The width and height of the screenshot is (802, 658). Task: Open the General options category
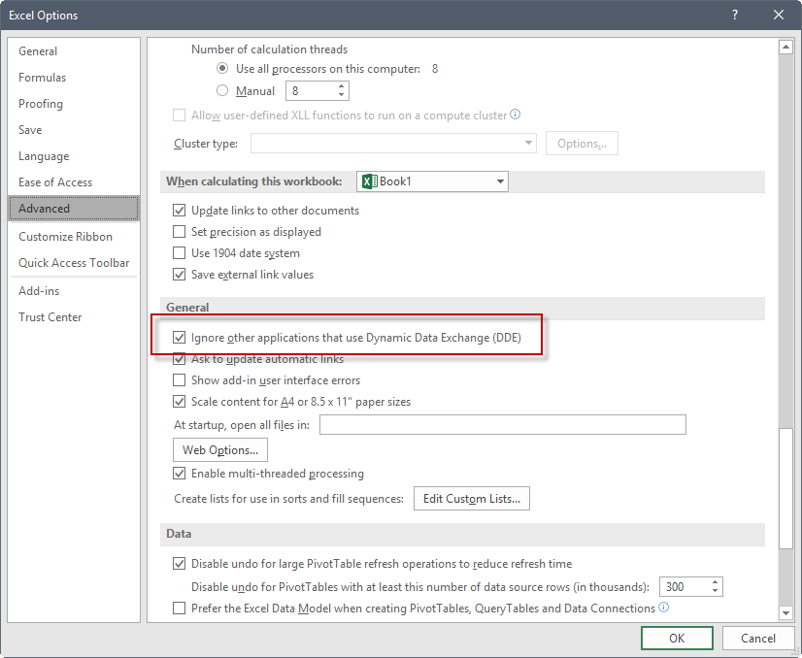click(x=74, y=51)
